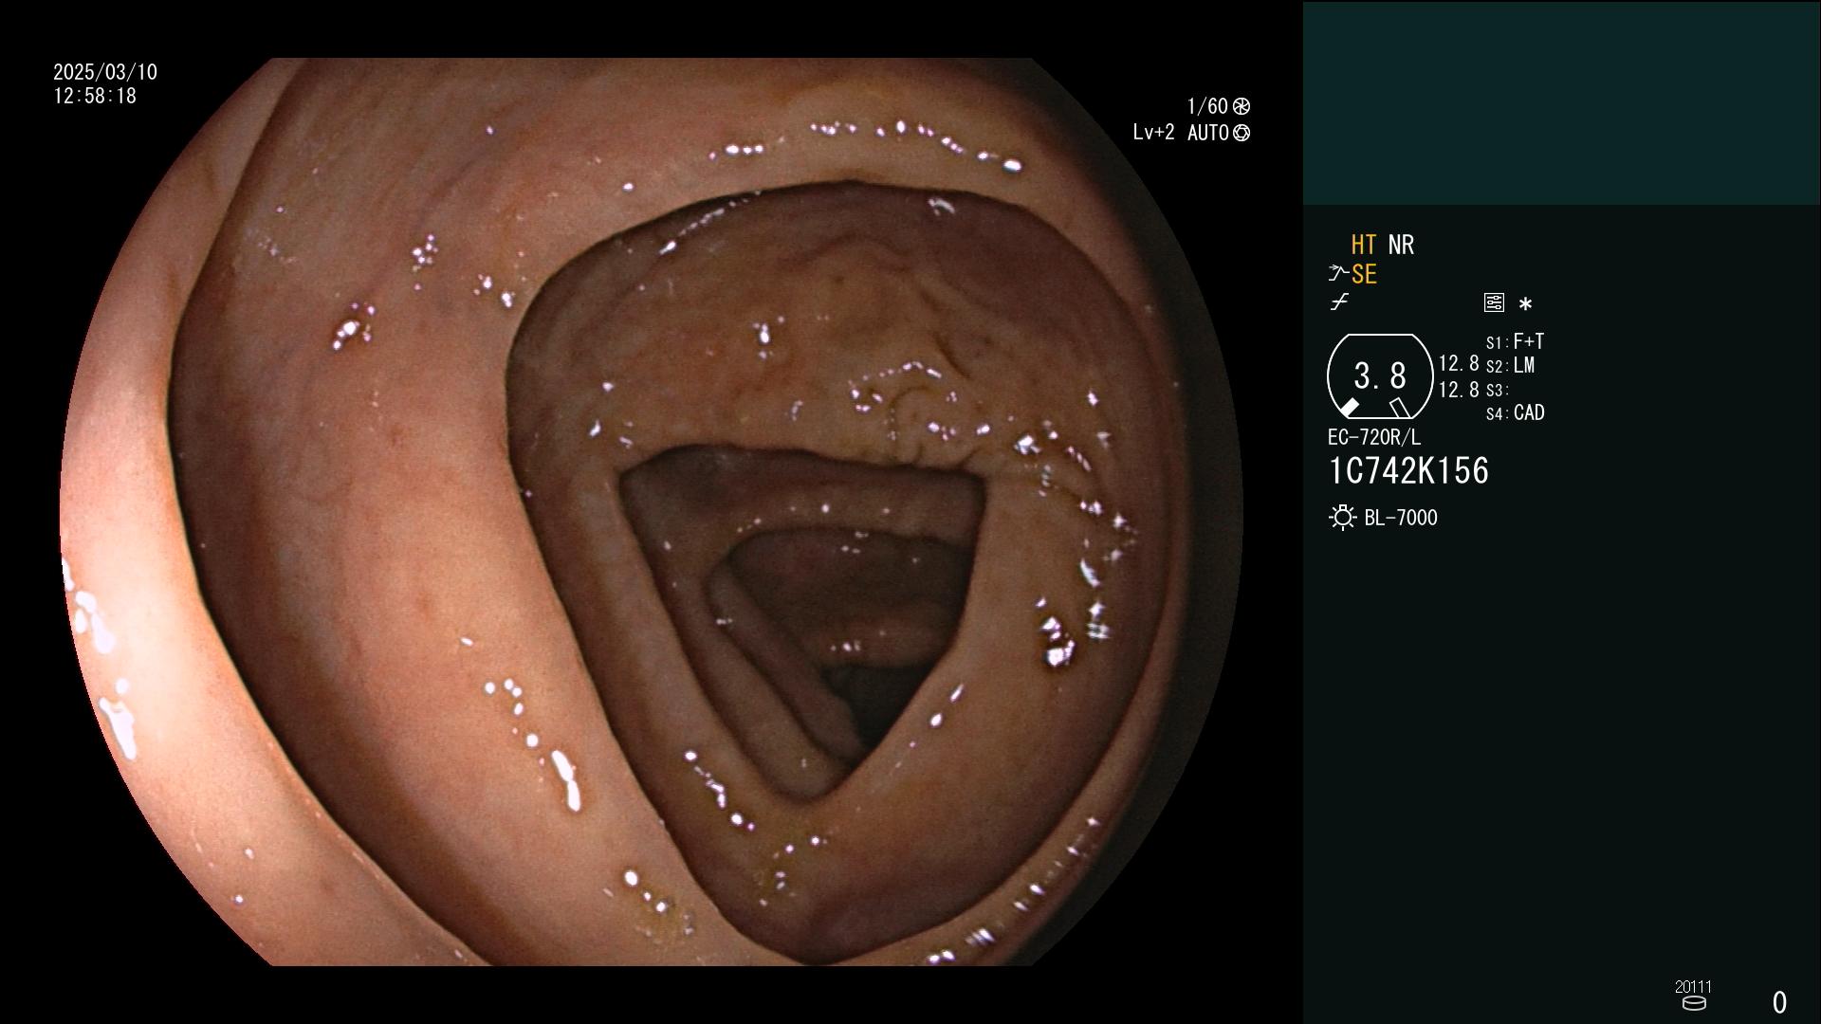The image size is (1821, 1024).
Task: Click the upper 12.8 value
Action: click(x=1459, y=364)
